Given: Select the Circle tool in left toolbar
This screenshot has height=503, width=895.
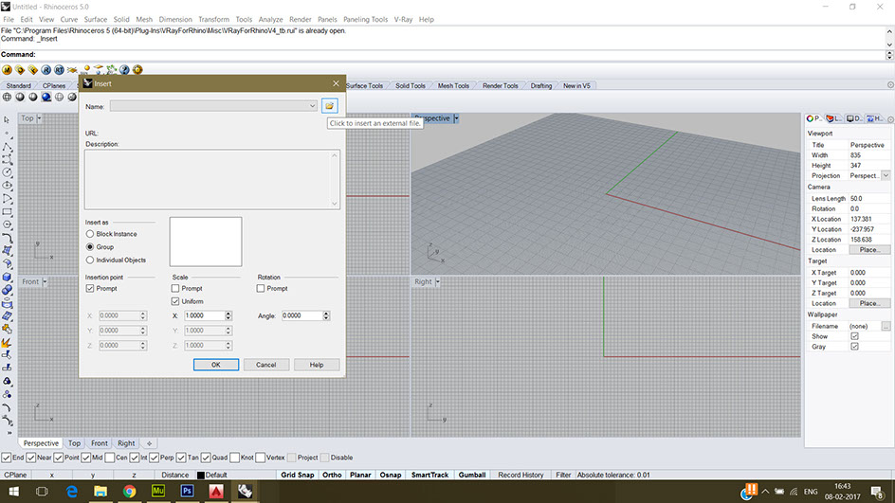Looking at the screenshot, I should pyautogui.click(x=7, y=172).
